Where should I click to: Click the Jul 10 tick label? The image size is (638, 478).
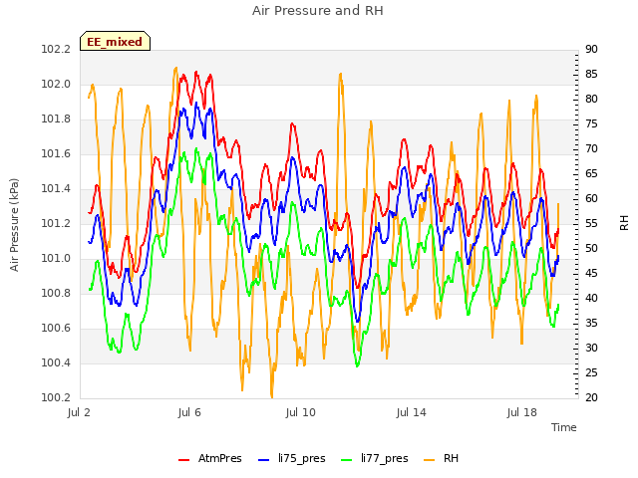tap(301, 413)
